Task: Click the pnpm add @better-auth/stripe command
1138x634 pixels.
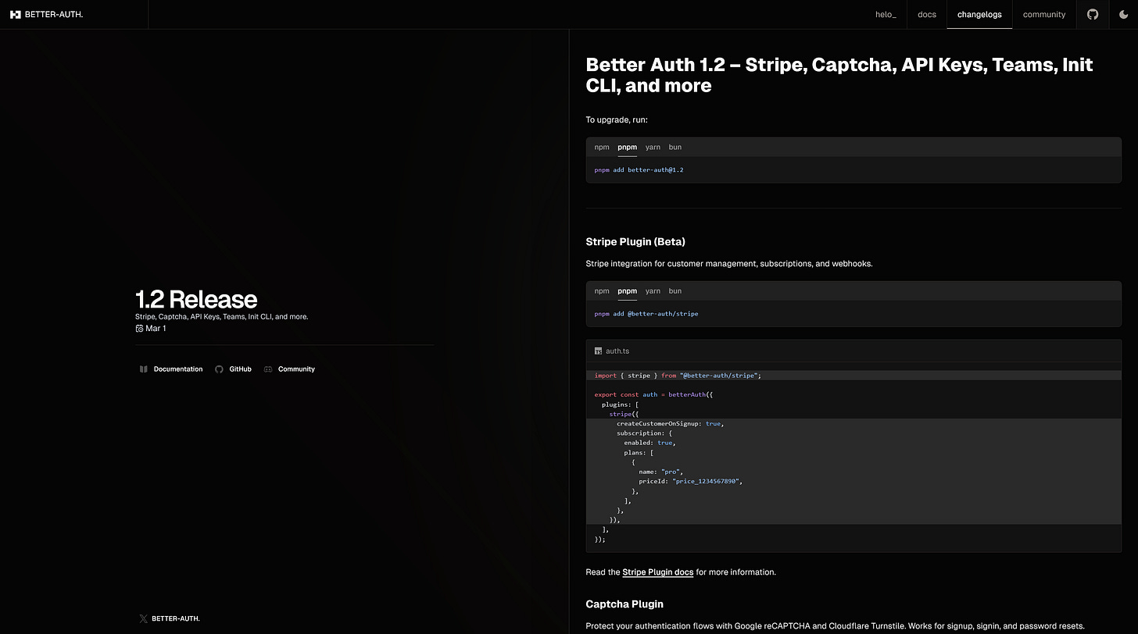Action: tap(646, 314)
